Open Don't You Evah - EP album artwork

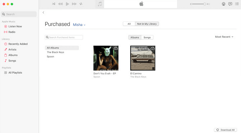click(106, 58)
